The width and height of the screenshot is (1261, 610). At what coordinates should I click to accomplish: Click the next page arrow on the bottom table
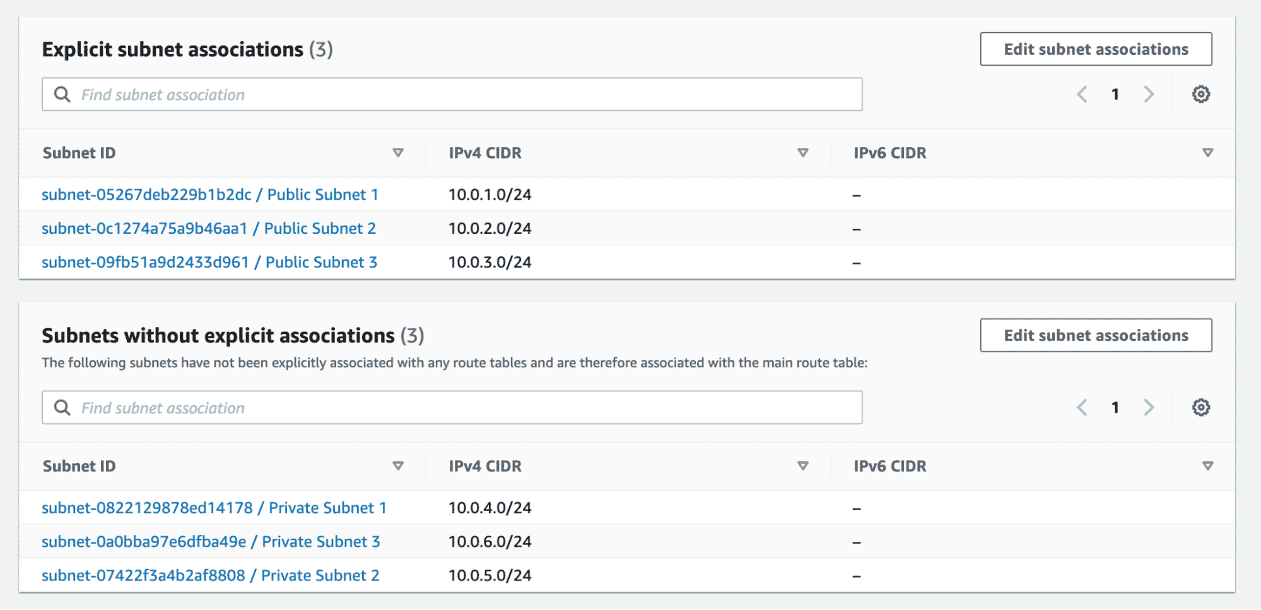click(x=1149, y=407)
